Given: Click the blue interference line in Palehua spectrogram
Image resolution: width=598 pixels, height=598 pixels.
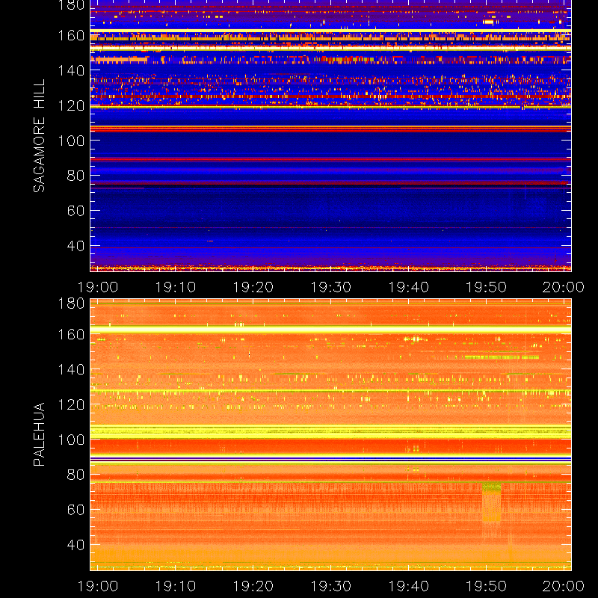Looking at the screenshot, I should tap(330, 459).
